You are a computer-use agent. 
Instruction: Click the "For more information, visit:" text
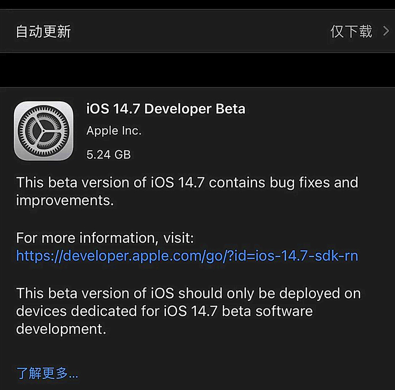click(105, 238)
